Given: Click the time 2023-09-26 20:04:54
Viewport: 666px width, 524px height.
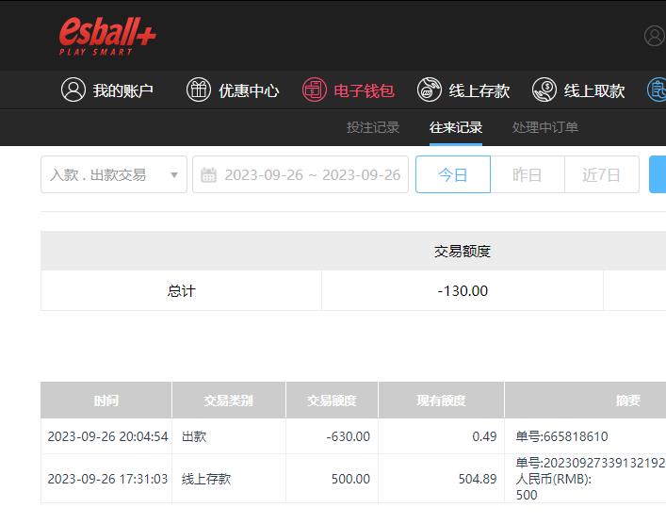Looking at the screenshot, I should [107, 436].
